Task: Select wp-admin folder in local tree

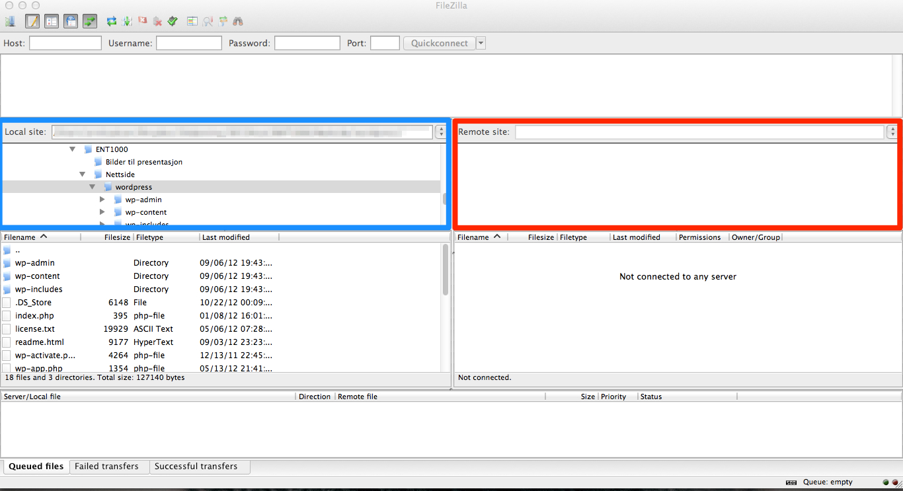Action: pyautogui.click(x=143, y=200)
